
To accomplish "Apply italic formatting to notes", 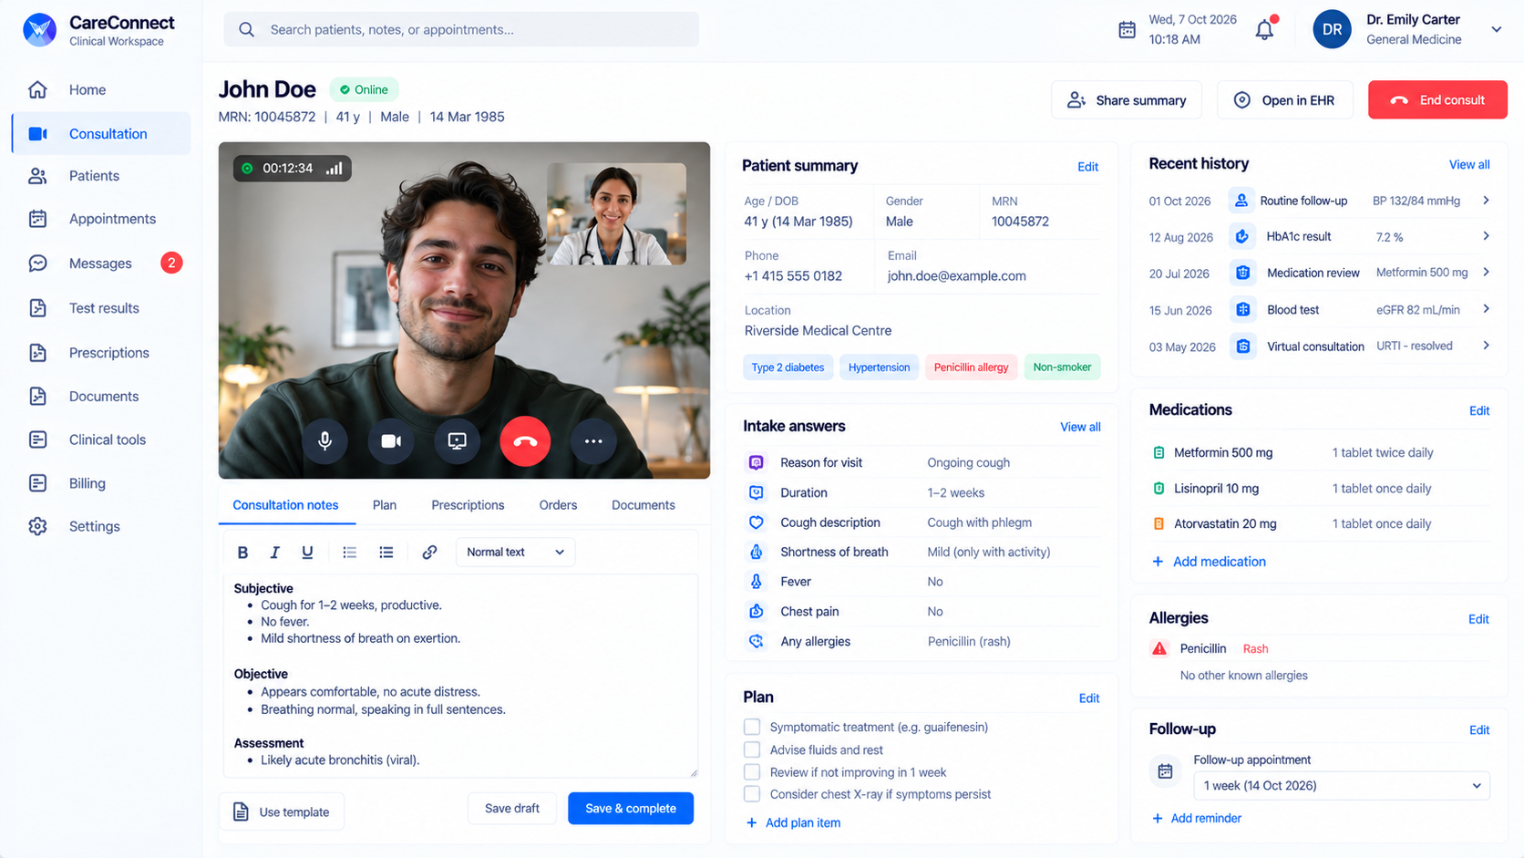I will tap(274, 553).
